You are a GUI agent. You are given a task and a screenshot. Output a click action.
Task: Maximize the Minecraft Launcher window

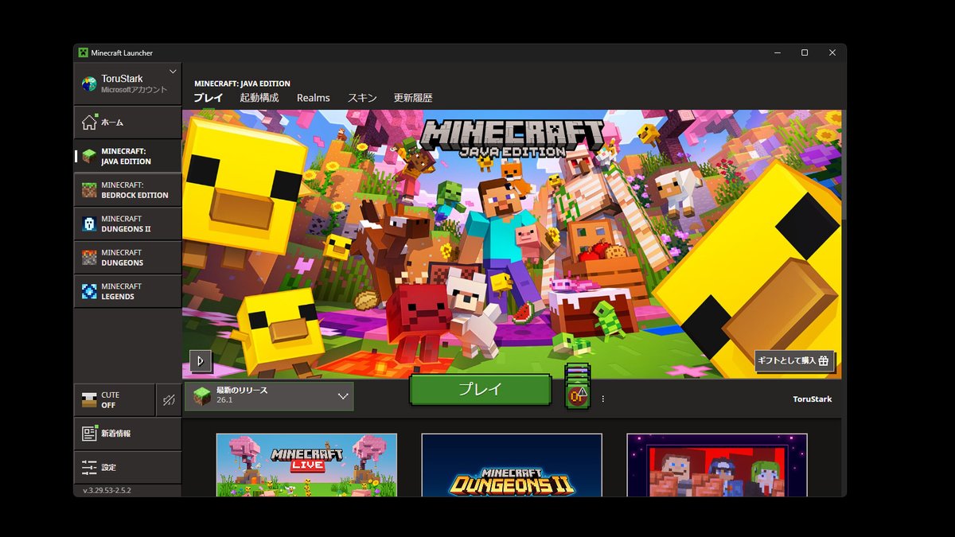click(x=805, y=53)
